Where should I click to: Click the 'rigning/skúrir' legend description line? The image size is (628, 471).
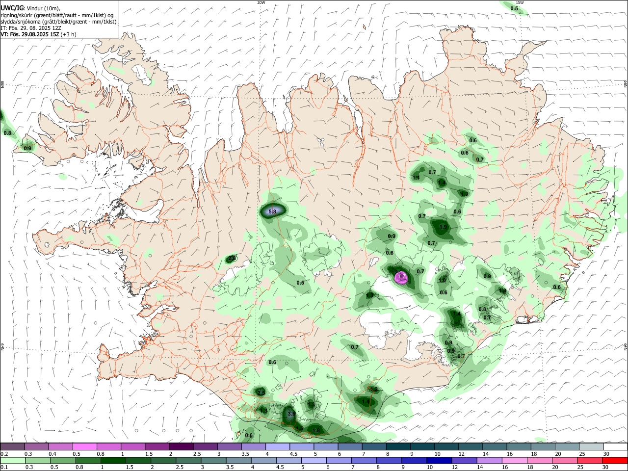[57, 15]
